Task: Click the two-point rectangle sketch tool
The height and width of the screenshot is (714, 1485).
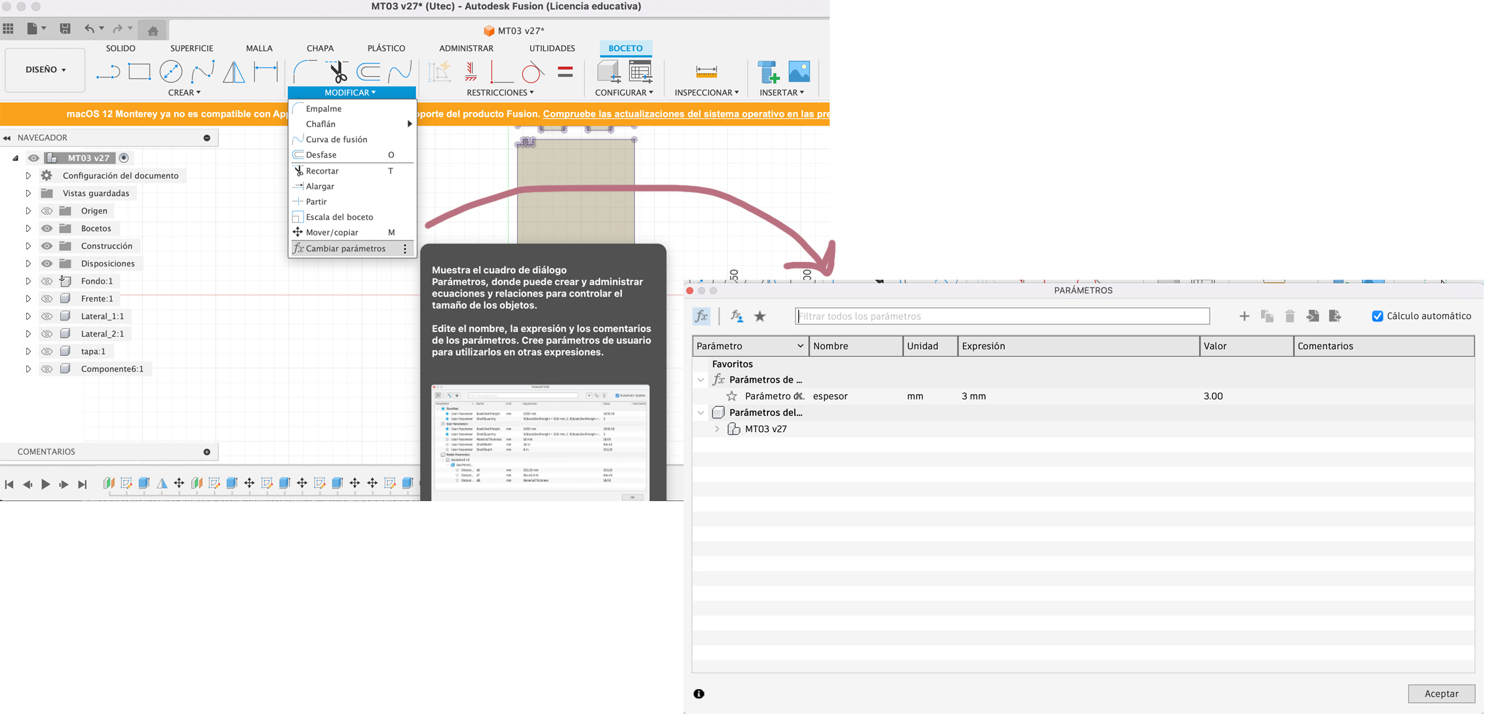Action: (140, 71)
